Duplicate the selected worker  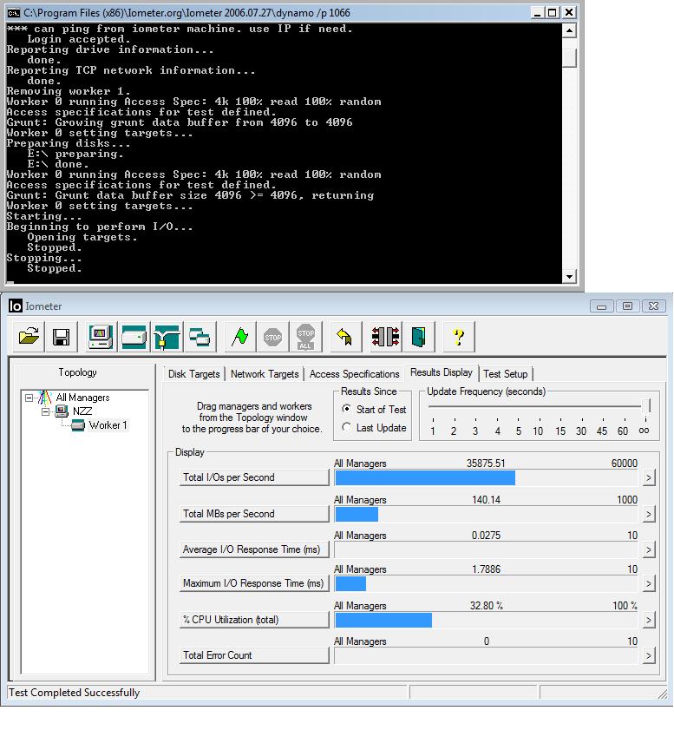click(x=200, y=336)
